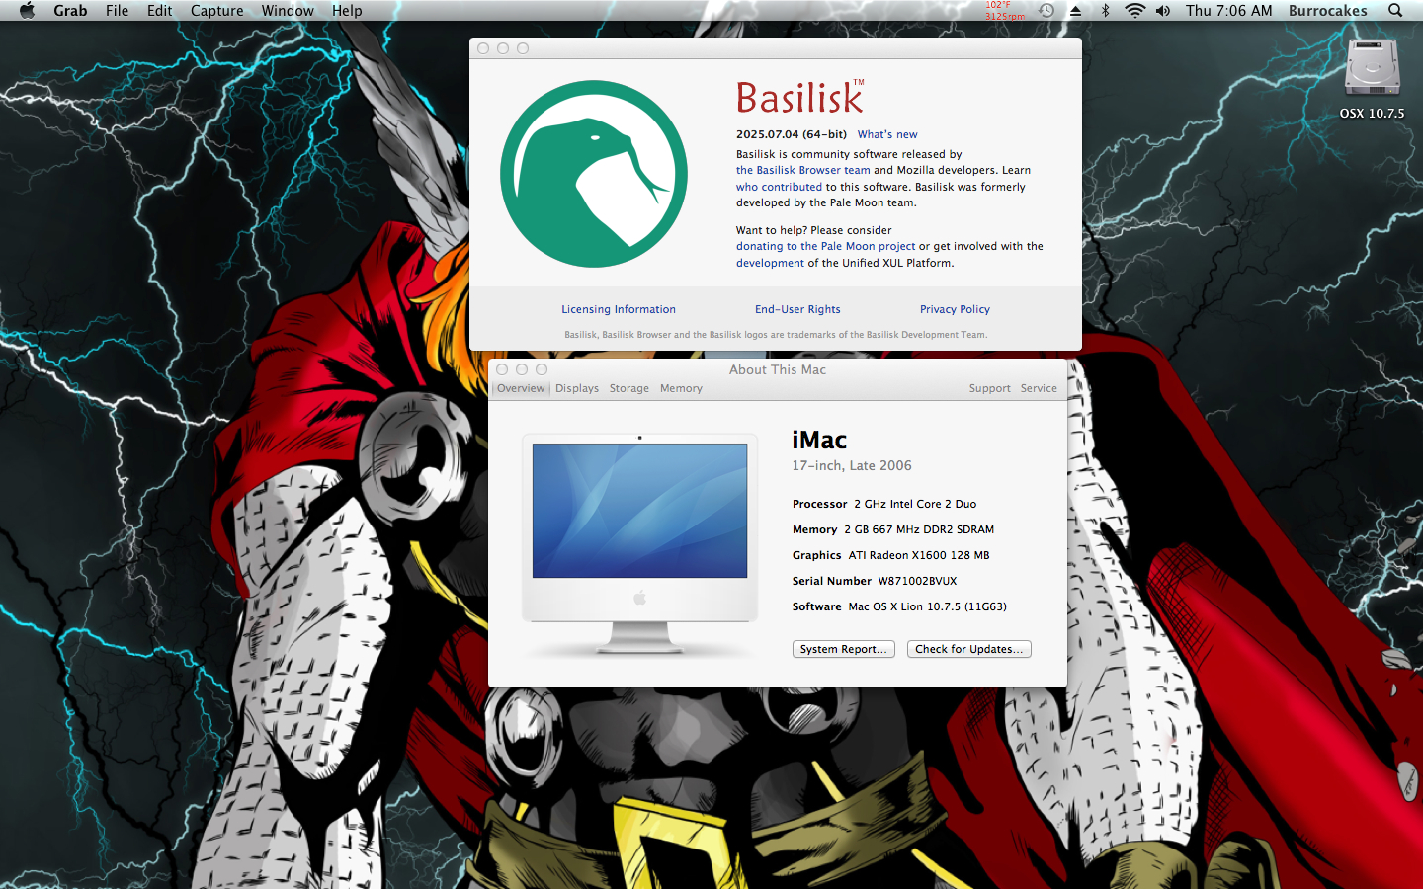Open the Apple menu
The image size is (1423, 889).
pyautogui.click(x=27, y=10)
